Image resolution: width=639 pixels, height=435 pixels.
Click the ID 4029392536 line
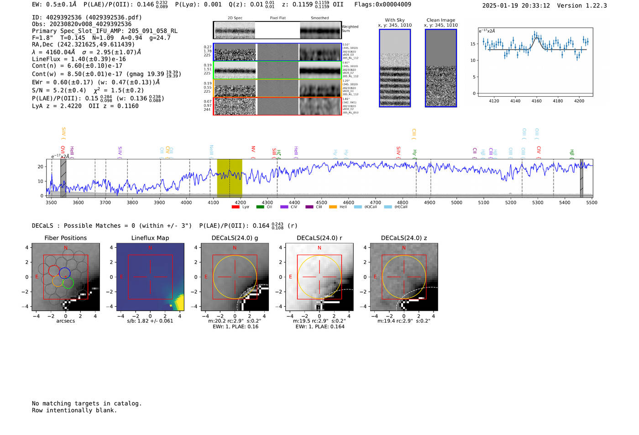coord(87,17)
